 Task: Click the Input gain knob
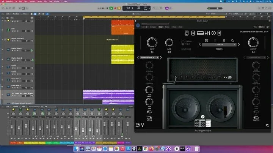[152, 42]
